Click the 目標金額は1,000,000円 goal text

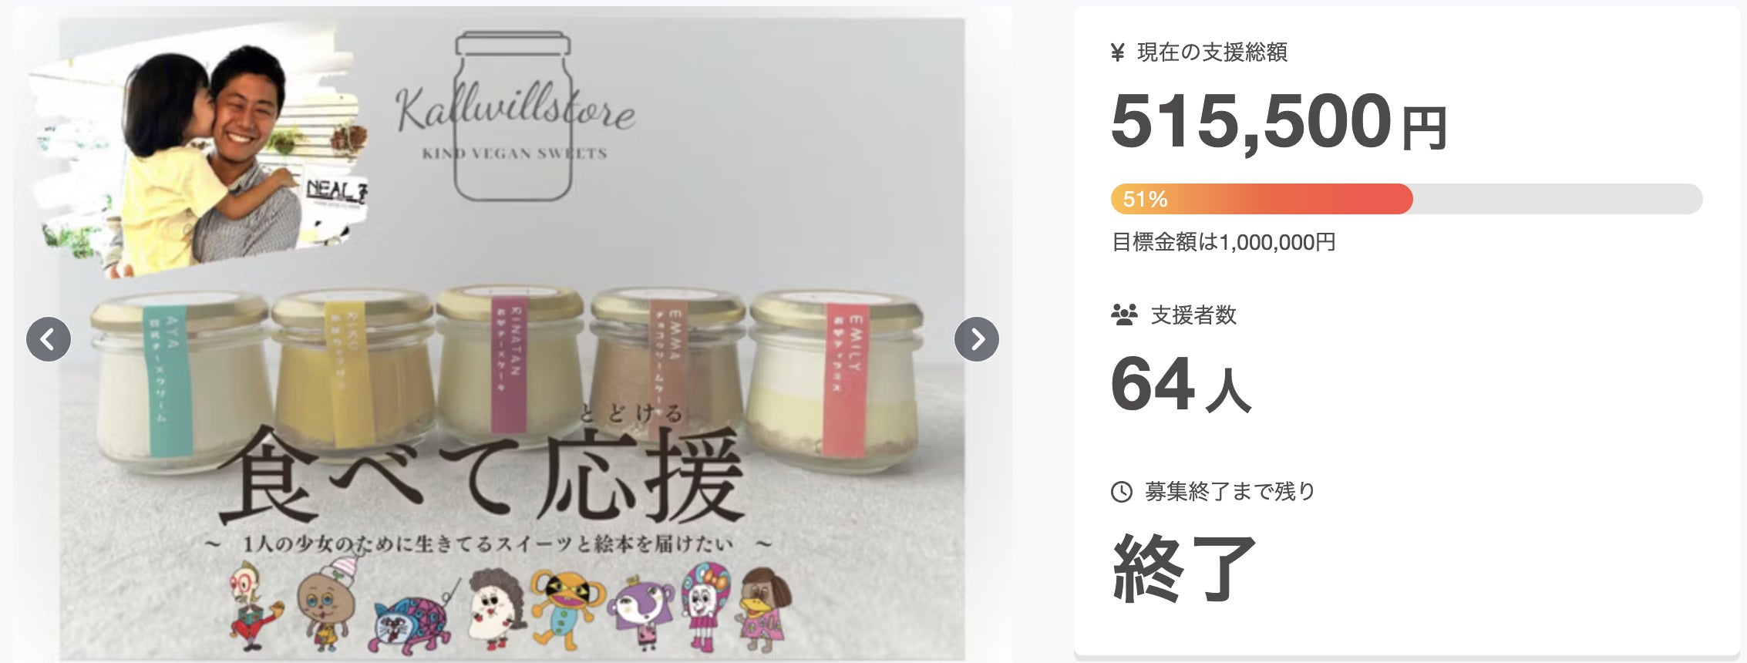pos(1223,242)
